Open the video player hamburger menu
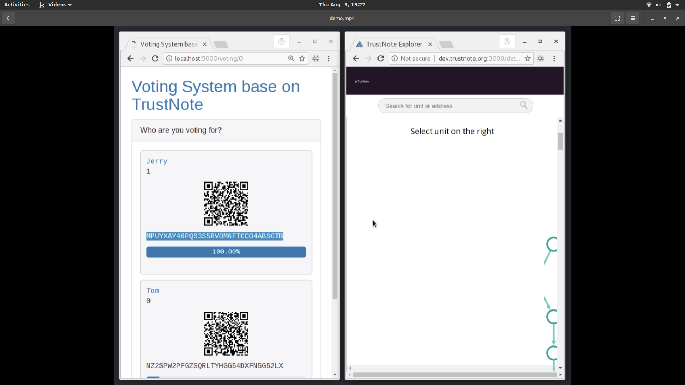 [633, 18]
